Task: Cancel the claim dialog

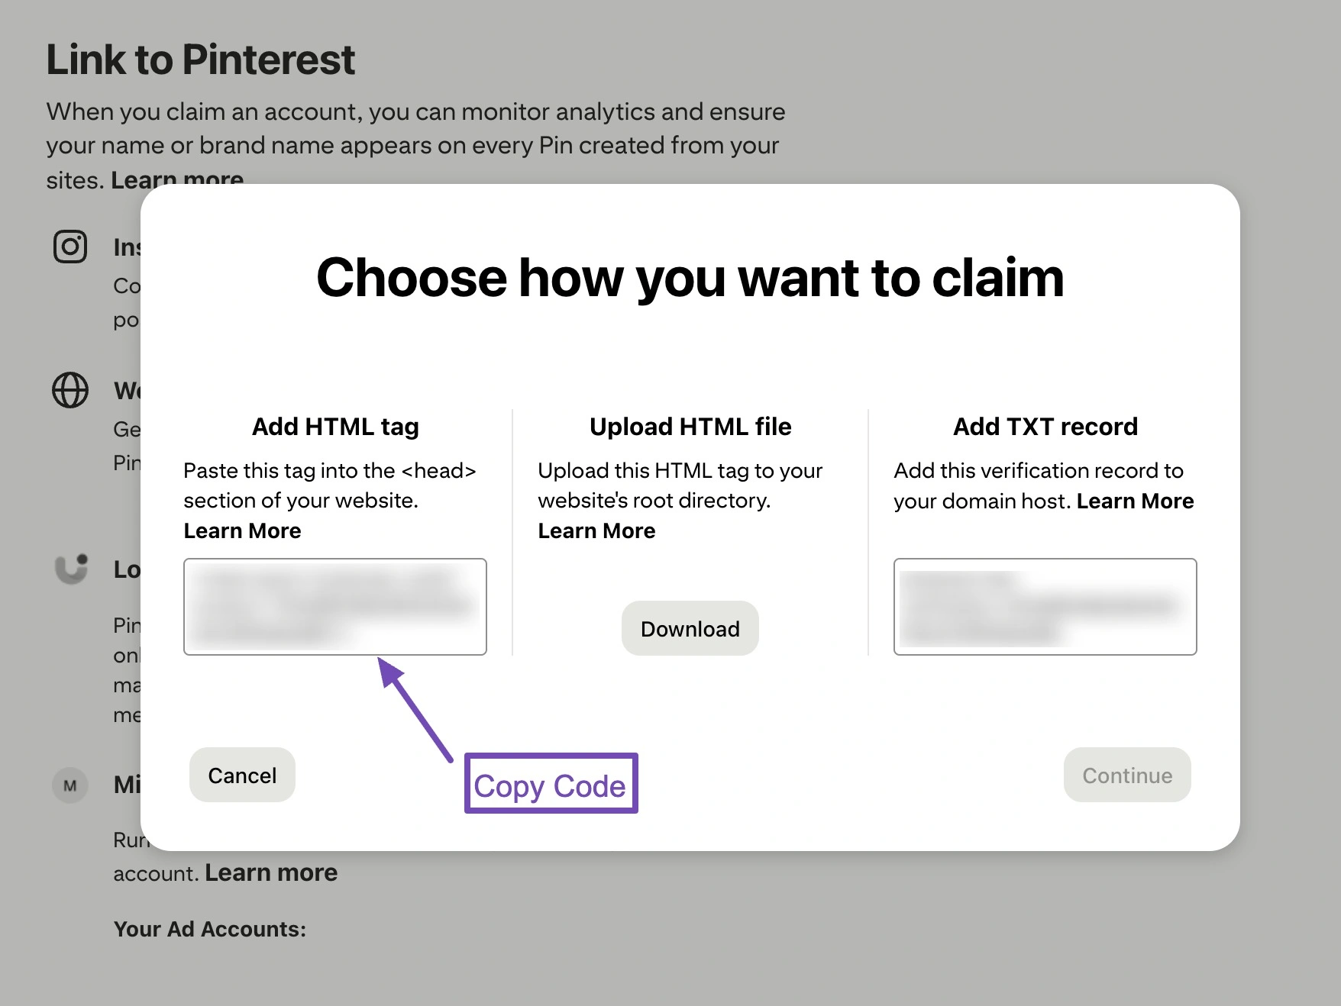Action: (x=242, y=775)
